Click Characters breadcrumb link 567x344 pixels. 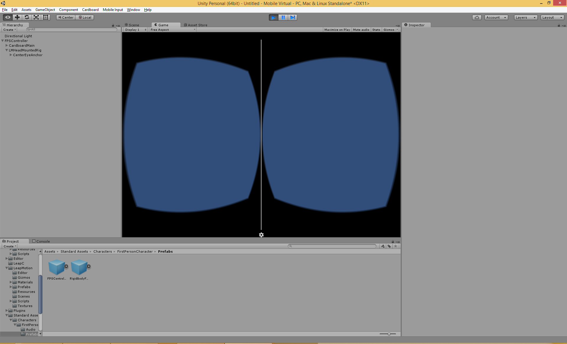click(x=103, y=251)
